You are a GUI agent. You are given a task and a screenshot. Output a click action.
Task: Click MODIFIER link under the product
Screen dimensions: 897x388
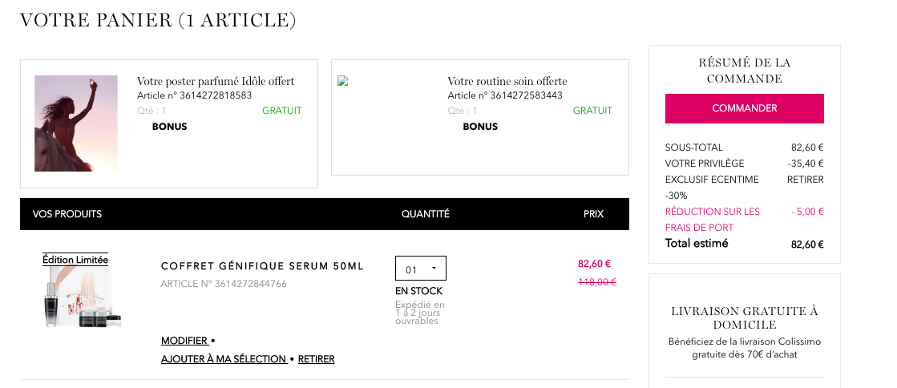click(184, 341)
